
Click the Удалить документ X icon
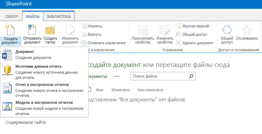pyautogui.click(x=178, y=43)
